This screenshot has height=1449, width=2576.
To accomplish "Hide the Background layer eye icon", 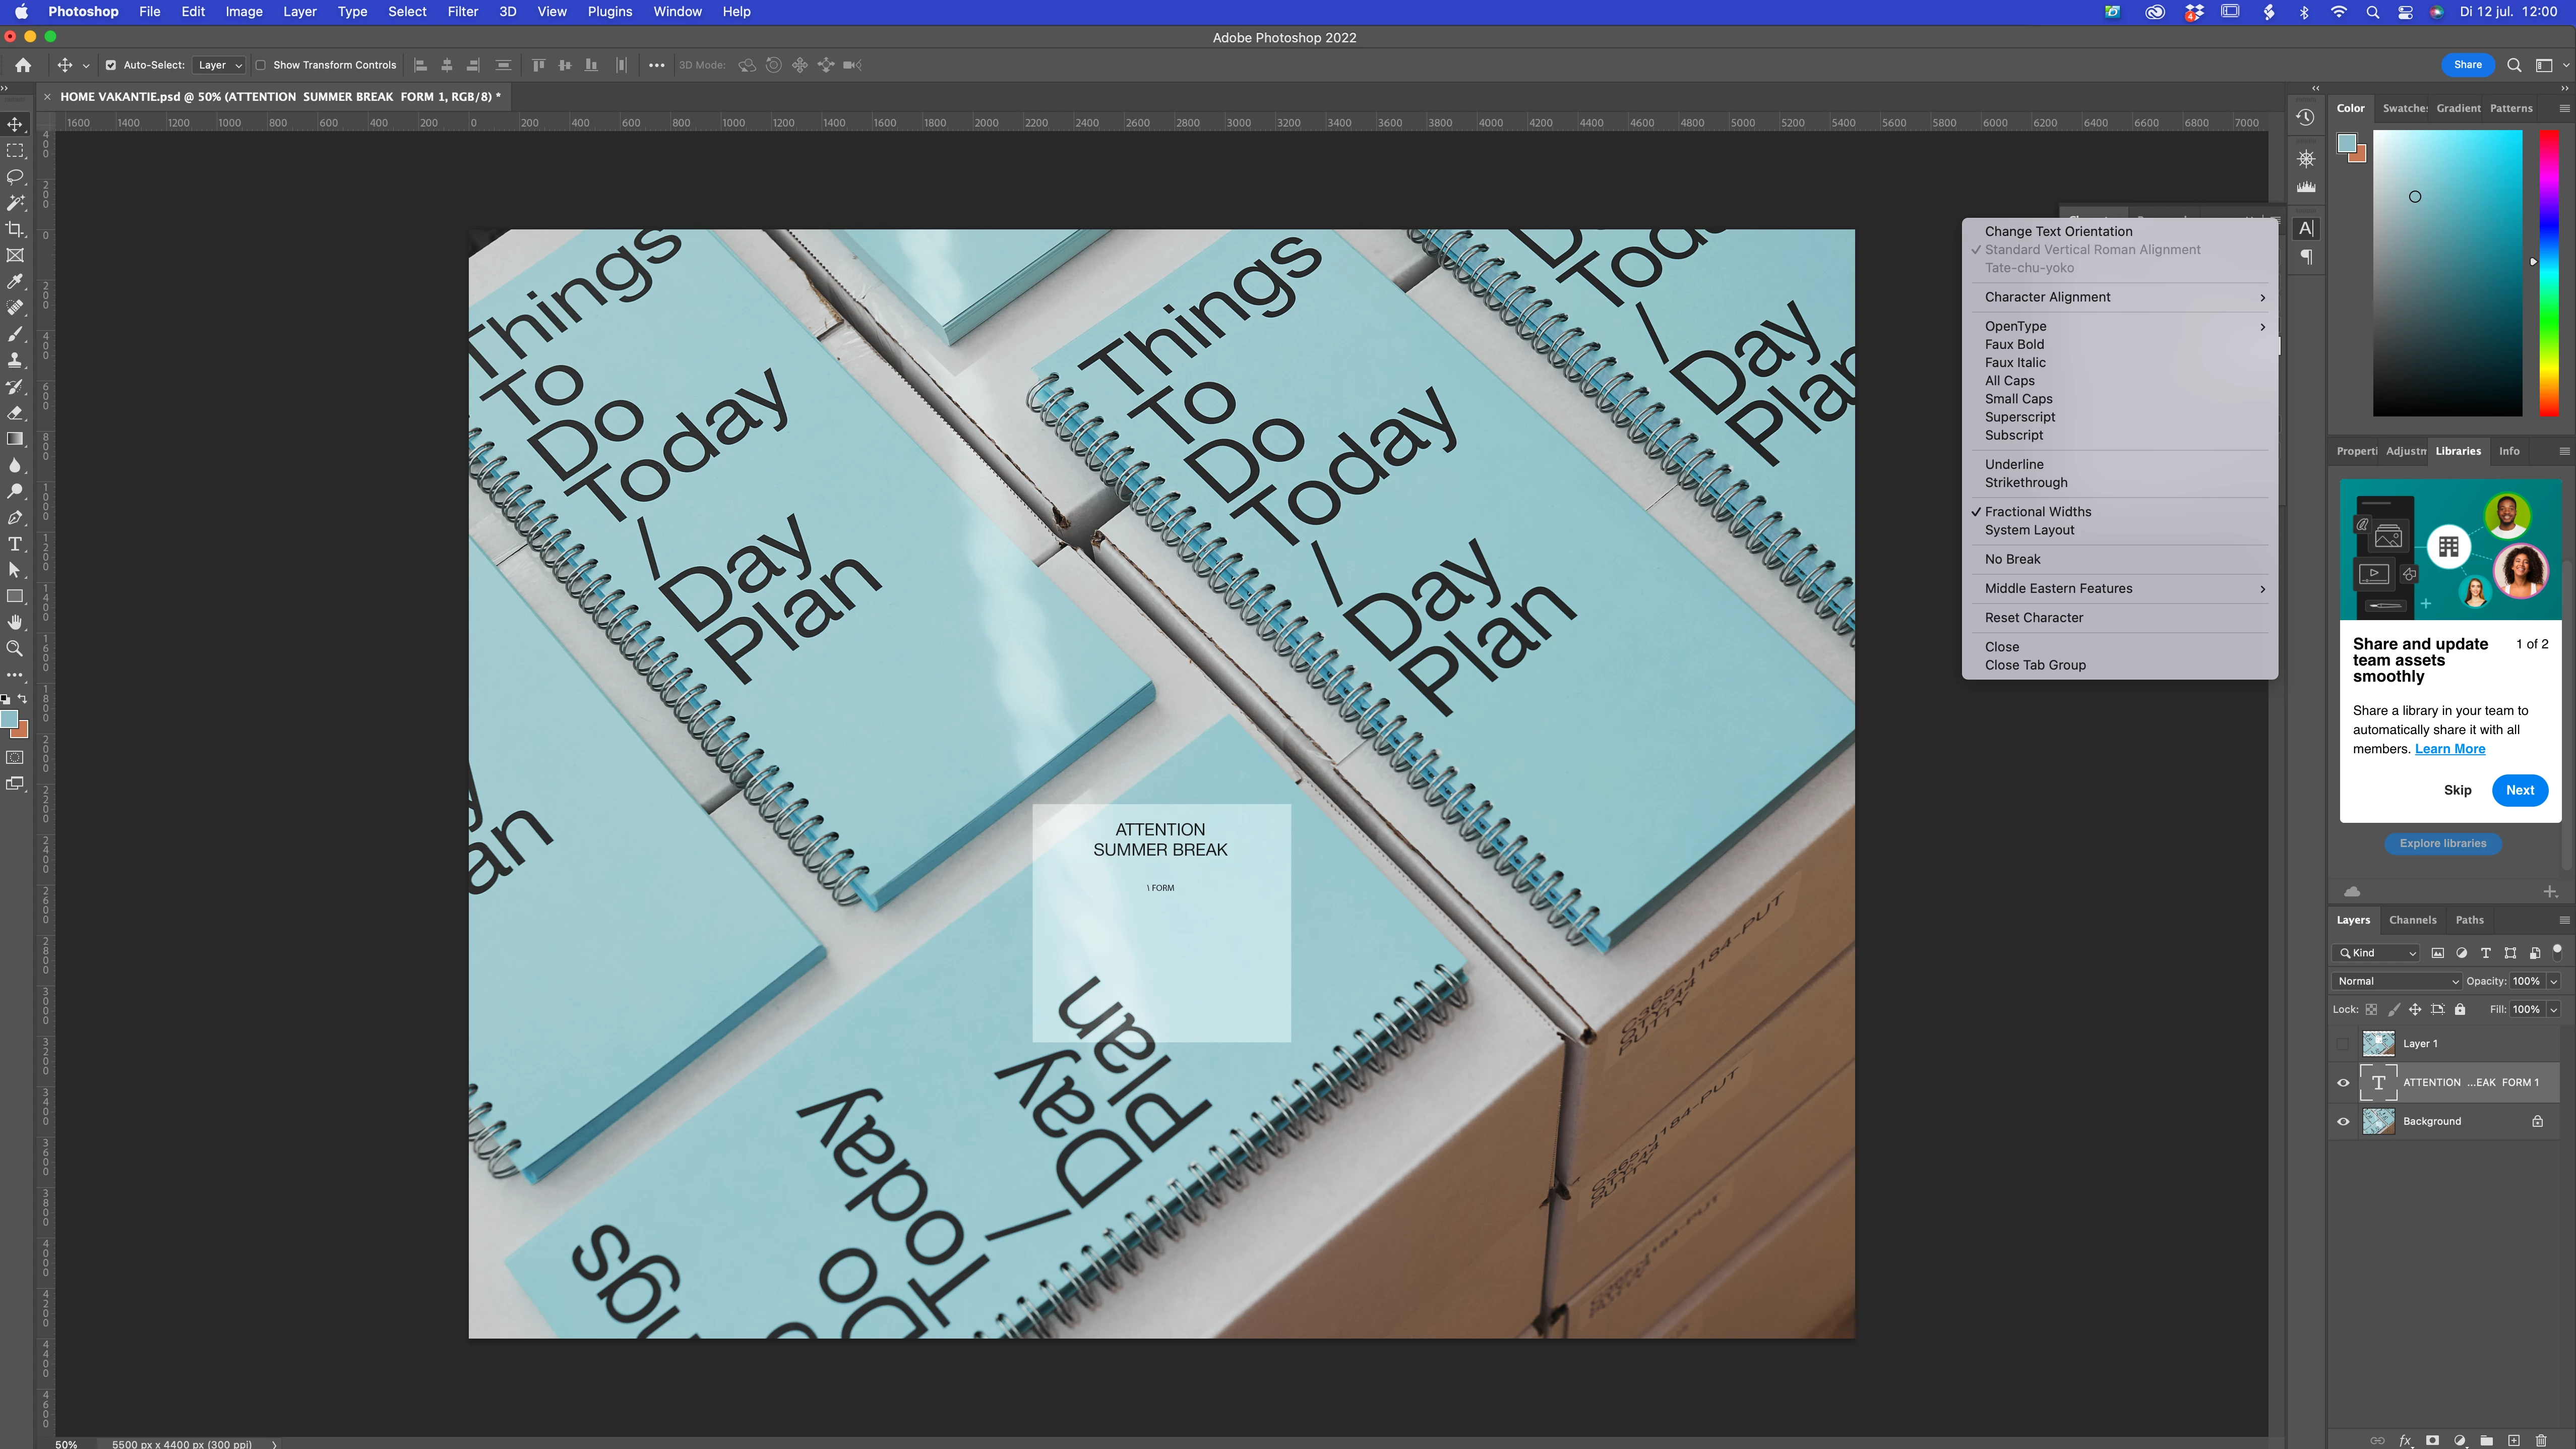I will [x=2343, y=1121].
